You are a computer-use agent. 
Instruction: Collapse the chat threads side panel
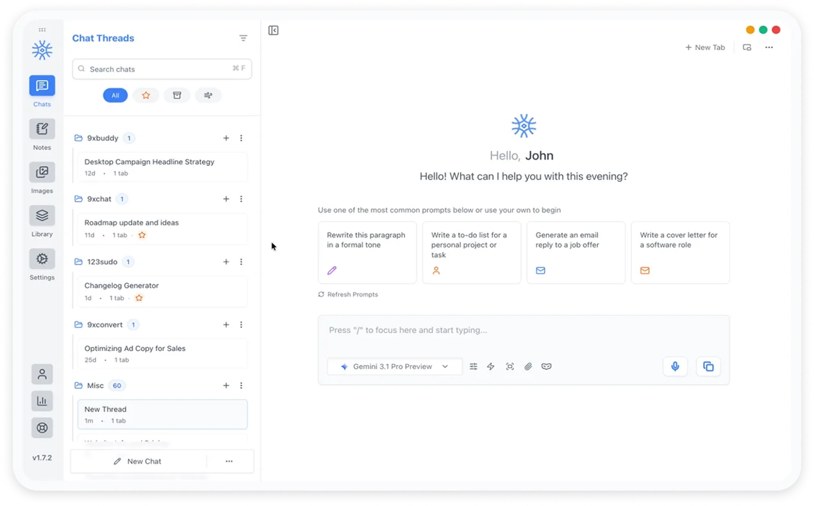coord(274,30)
